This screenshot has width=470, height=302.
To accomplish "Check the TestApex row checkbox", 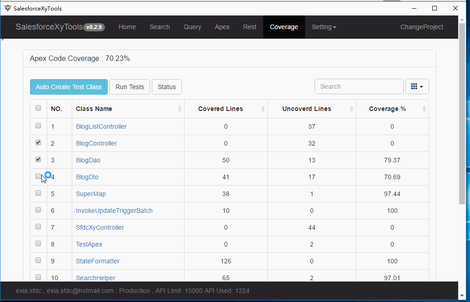I will click(38, 243).
